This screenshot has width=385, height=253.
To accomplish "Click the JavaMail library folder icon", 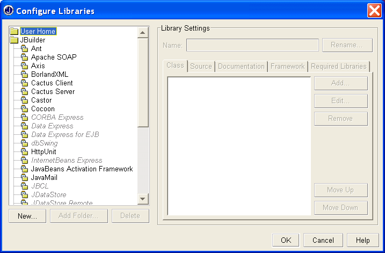I will [24, 178].
